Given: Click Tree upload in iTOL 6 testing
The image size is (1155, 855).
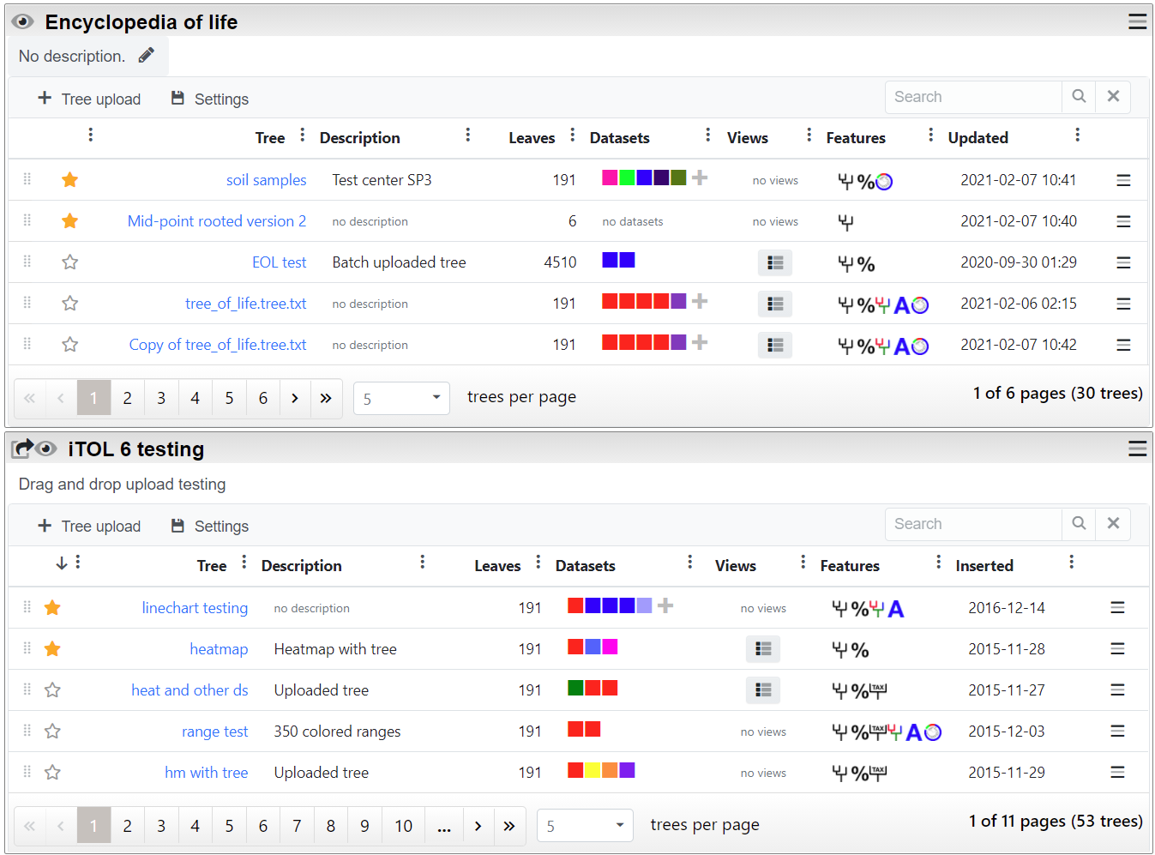Looking at the screenshot, I should [x=89, y=527].
